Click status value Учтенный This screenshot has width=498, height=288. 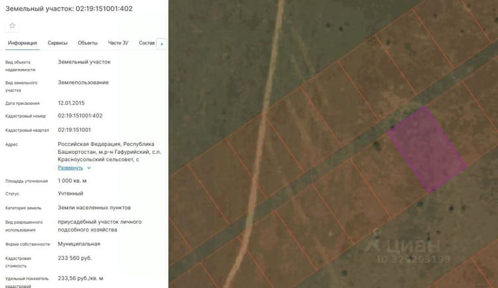[x=70, y=193]
